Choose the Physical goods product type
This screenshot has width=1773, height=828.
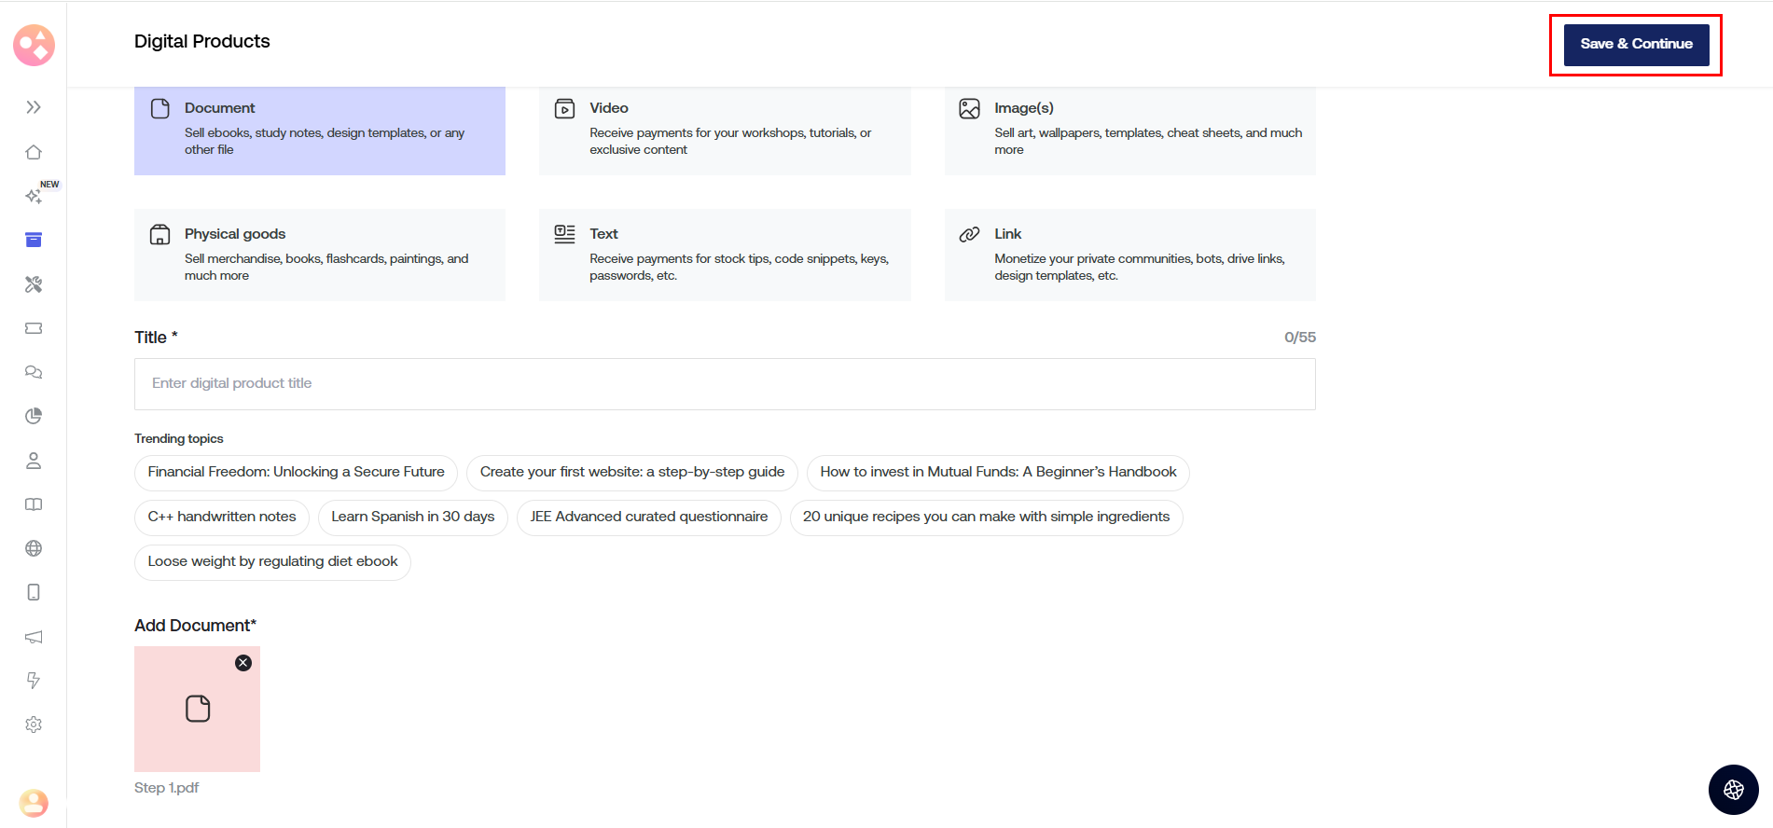[320, 255]
